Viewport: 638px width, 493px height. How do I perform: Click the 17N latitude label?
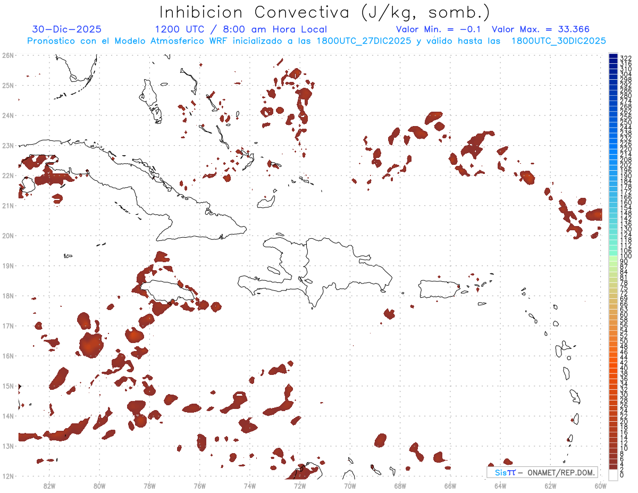click(x=8, y=325)
